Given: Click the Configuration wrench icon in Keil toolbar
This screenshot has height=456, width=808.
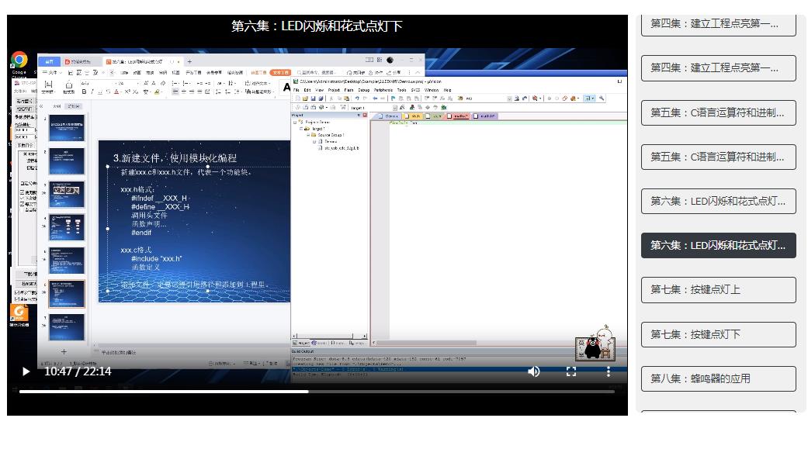Looking at the screenshot, I should point(602,98).
